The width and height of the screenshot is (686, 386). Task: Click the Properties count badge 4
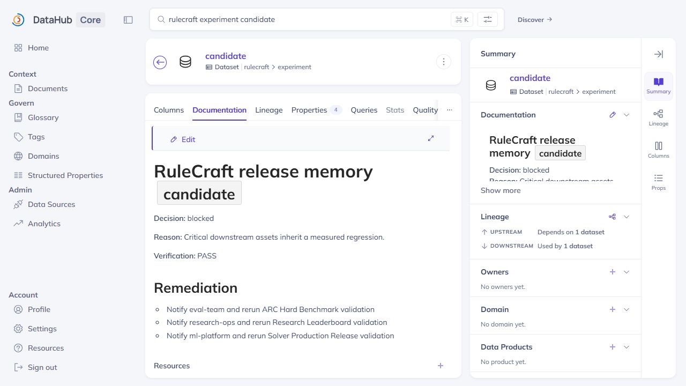336,110
